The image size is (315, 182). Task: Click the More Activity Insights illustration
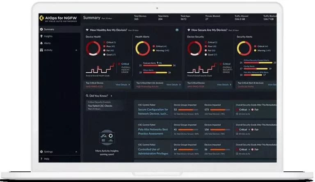click(107, 137)
